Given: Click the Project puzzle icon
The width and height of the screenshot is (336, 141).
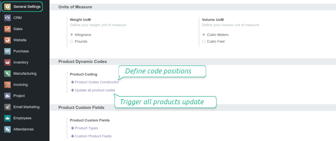Looking at the screenshot, I should point(8,96).
